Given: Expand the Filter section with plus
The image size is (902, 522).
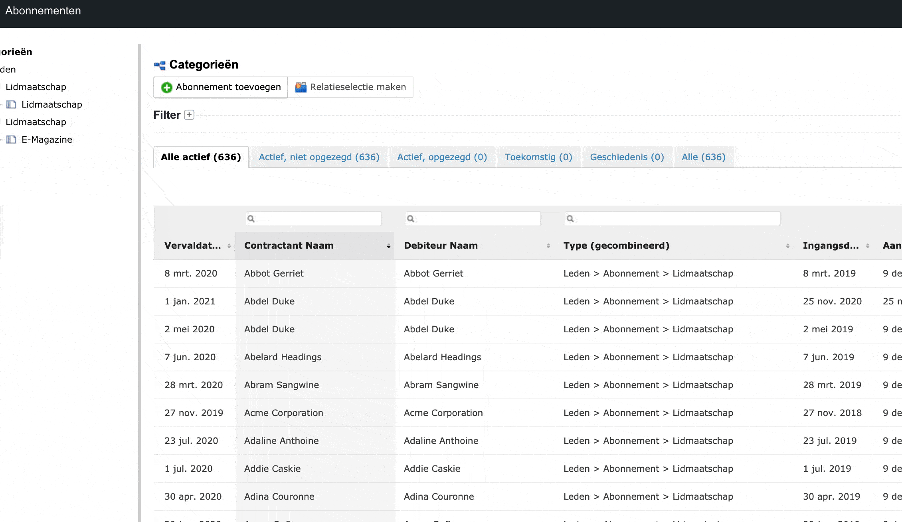Looking at the screenshot, I should [189, 115].
